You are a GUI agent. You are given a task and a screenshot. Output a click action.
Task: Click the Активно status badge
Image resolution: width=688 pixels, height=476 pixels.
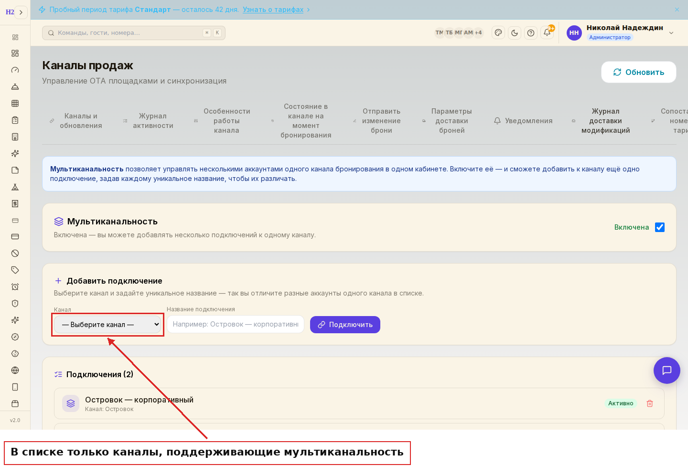point(621,403)
